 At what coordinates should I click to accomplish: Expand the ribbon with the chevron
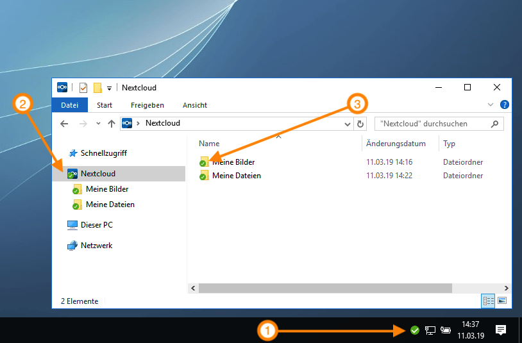[491, 105]
